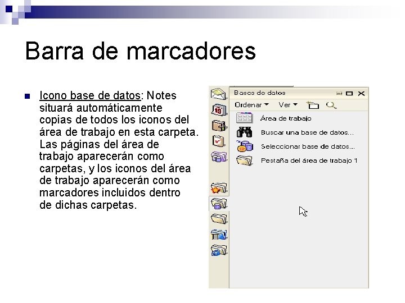Click the binoculars icon for Buscar
Image resolution: width=405 pixels, height=303 pixels.
244,132
